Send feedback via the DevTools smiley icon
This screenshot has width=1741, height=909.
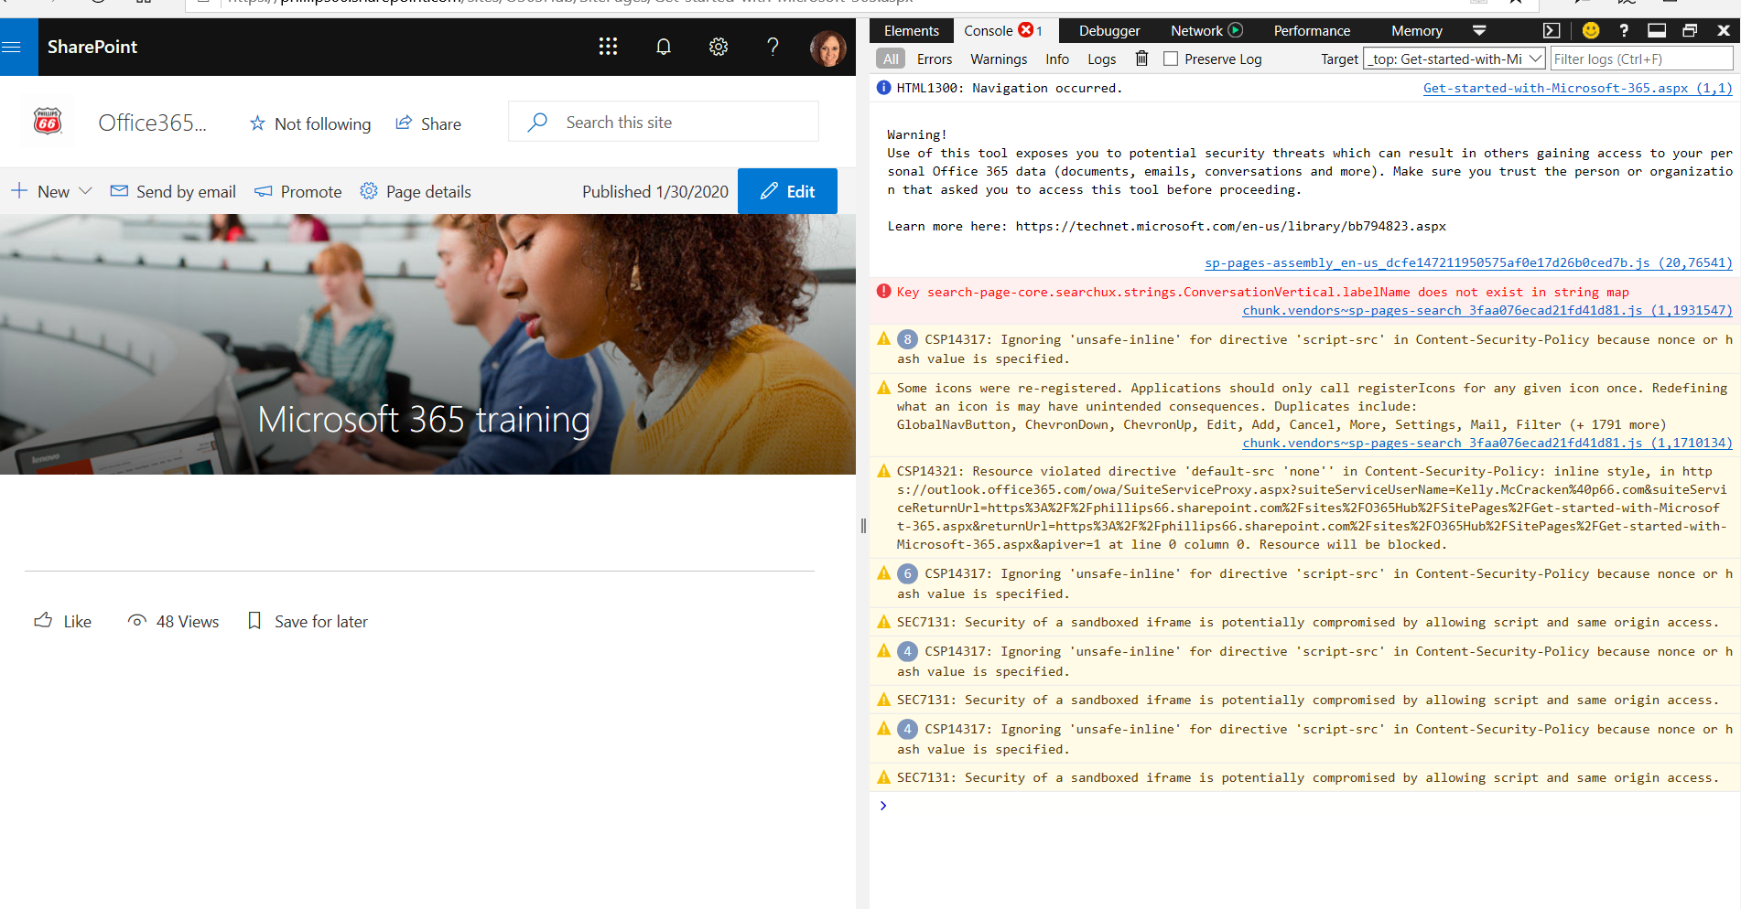pos(1590,30)
